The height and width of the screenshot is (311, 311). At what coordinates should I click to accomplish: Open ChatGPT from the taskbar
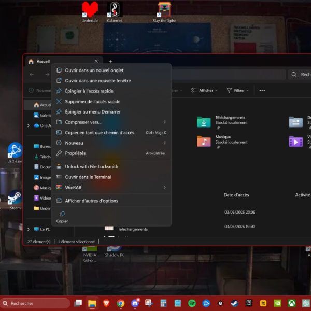306,303
